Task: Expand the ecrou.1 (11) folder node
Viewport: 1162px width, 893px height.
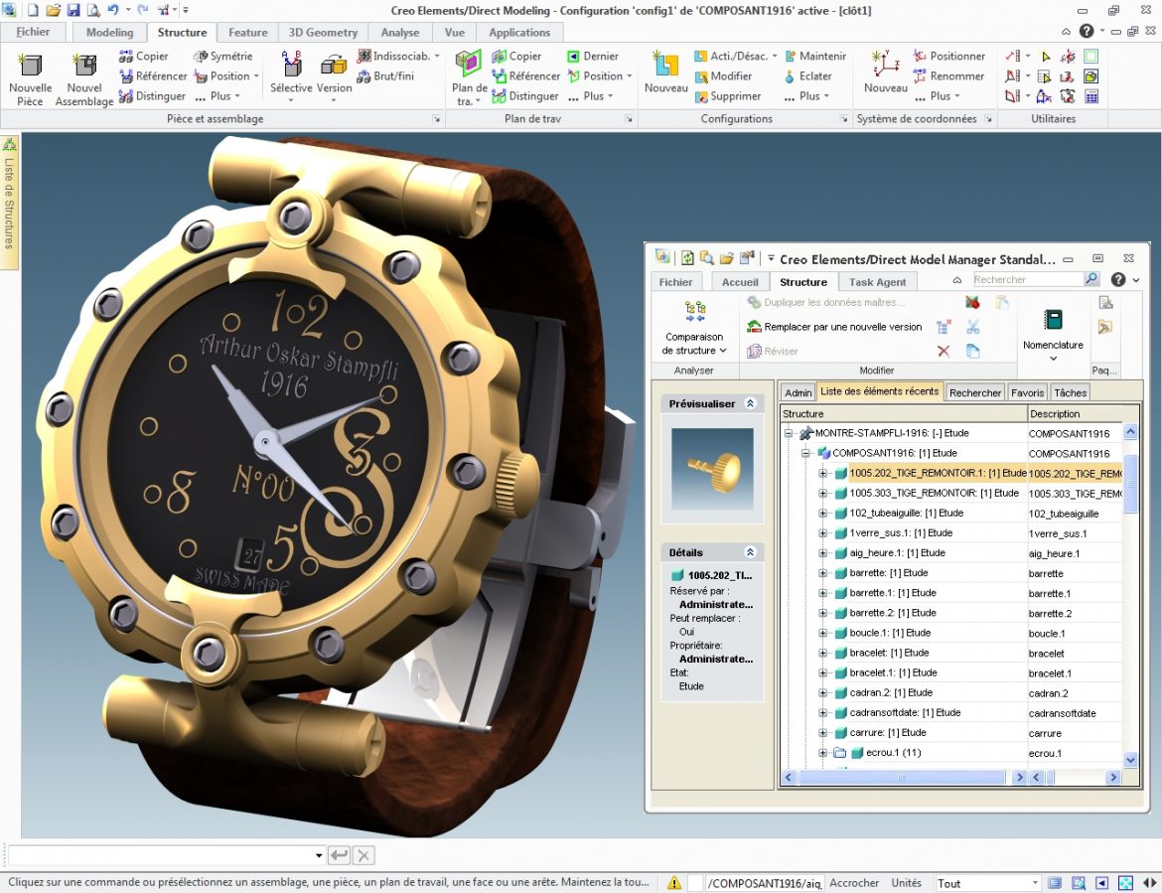Action: tap(822, 754)
